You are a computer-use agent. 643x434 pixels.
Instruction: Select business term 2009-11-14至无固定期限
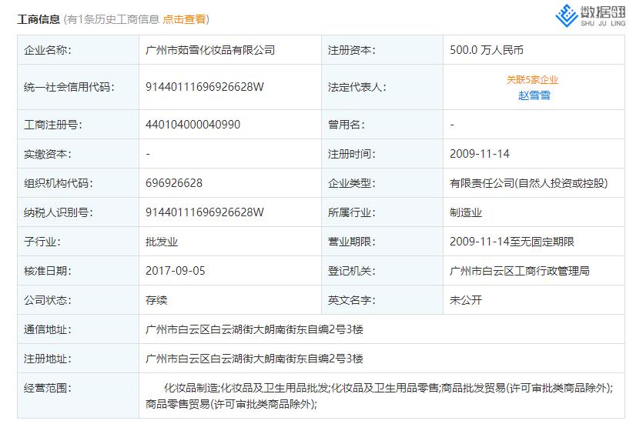coord(512,242)
